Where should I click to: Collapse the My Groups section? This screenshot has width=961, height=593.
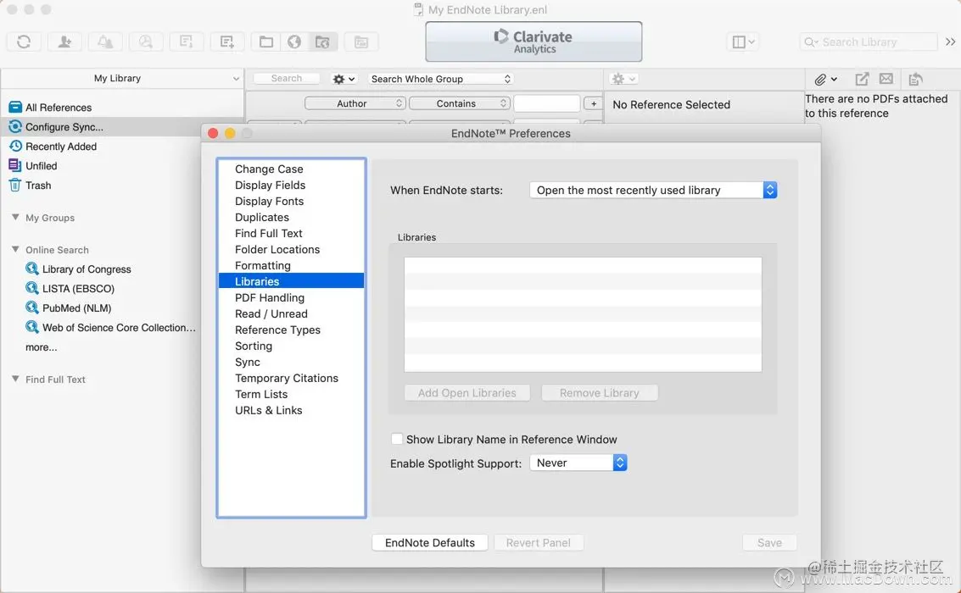15,217
